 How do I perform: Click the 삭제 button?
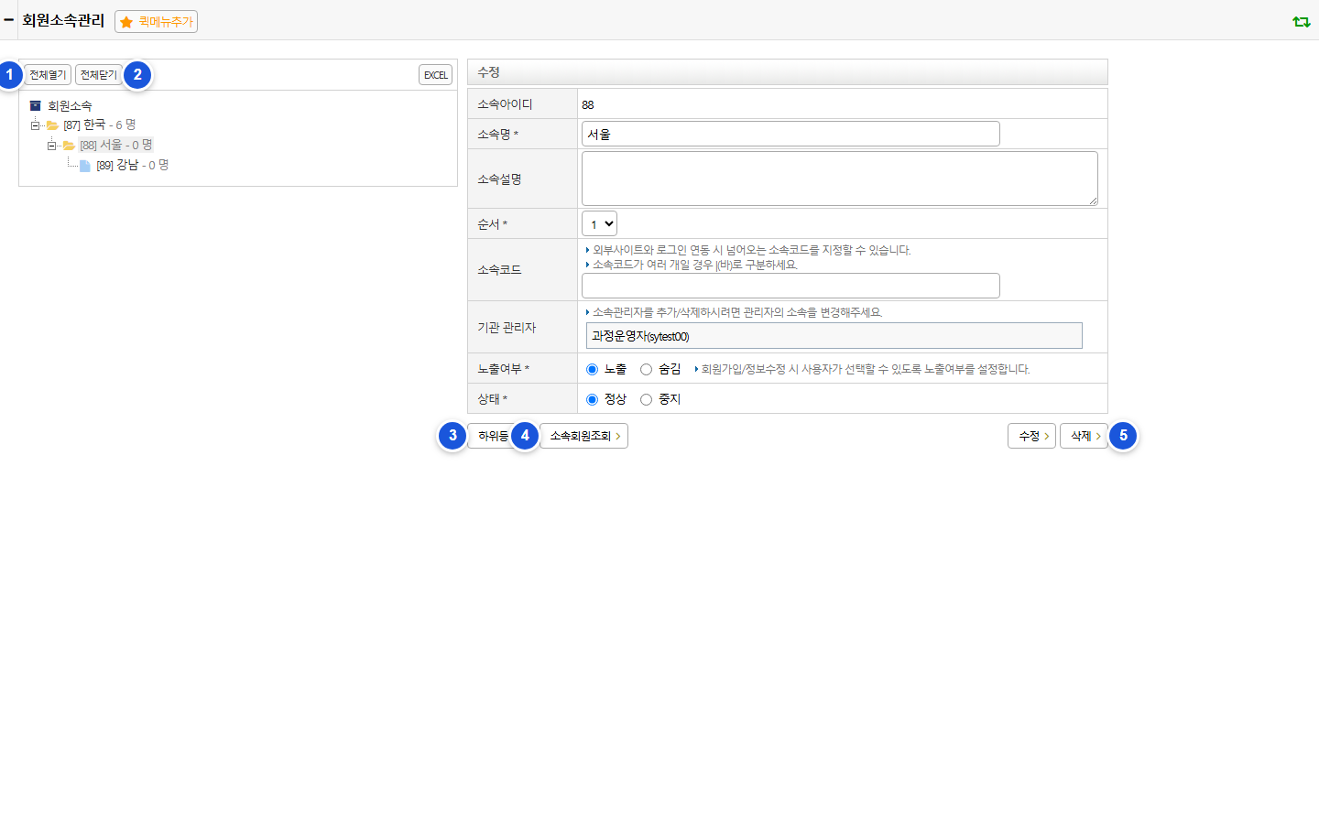(x=1084, y=436)
